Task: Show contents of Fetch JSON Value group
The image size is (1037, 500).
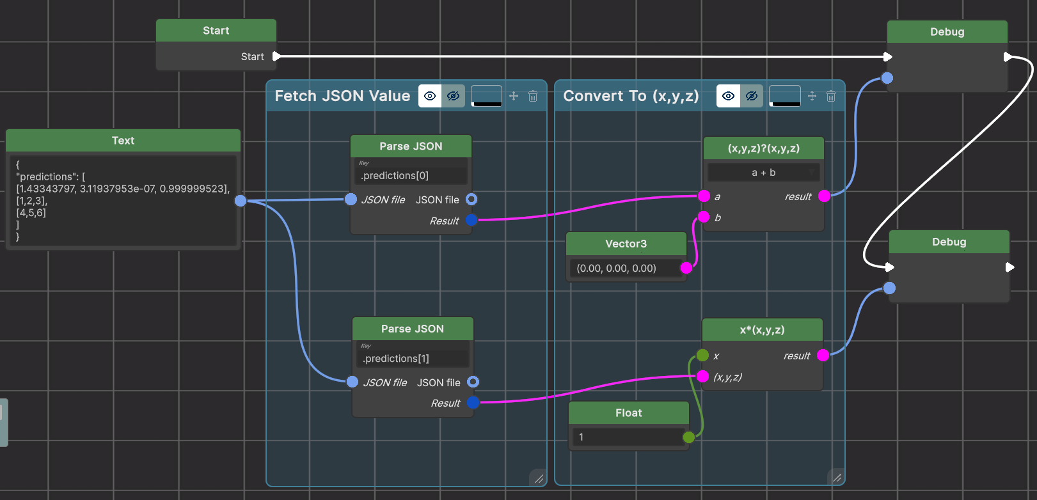Action: [x=430, y=96]
